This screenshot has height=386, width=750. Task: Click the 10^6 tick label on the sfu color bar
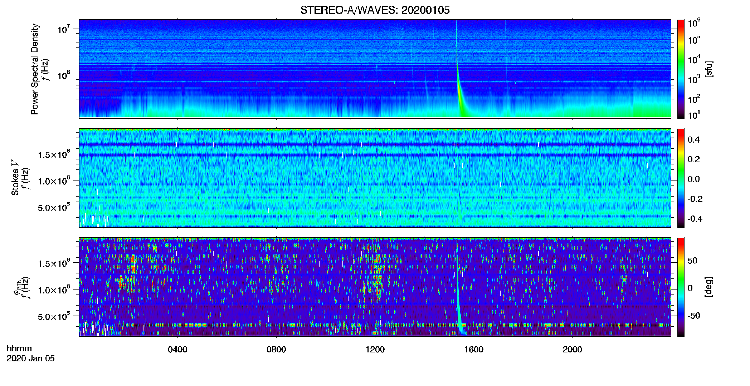click(x=694, y=23)
